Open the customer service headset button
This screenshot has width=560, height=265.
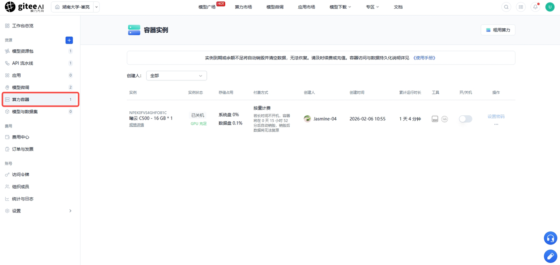coord(550,238)
